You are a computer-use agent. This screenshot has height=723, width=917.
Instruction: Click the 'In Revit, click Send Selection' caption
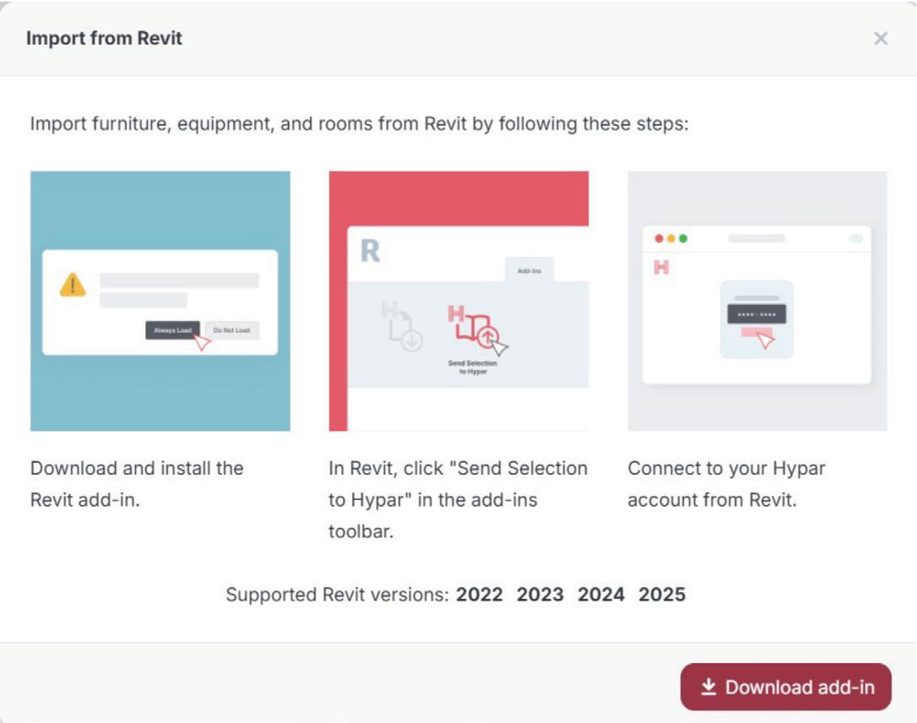pos(458,499)
